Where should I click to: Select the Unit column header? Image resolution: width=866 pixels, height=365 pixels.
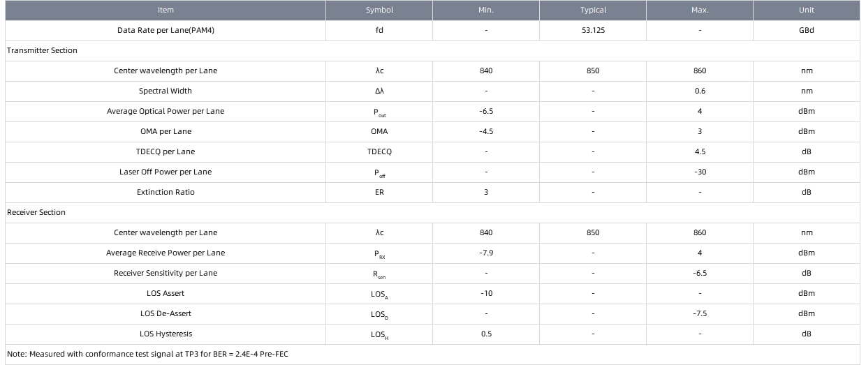(807, 10)
